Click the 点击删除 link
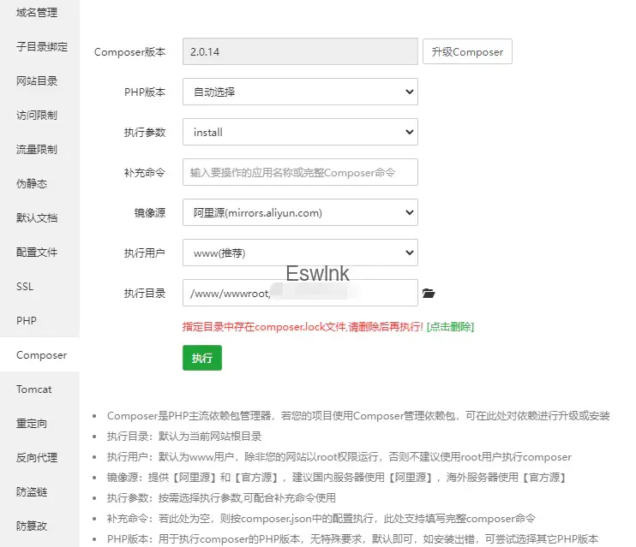This screenshot has height=547, width=636. (x=451, y=327)
